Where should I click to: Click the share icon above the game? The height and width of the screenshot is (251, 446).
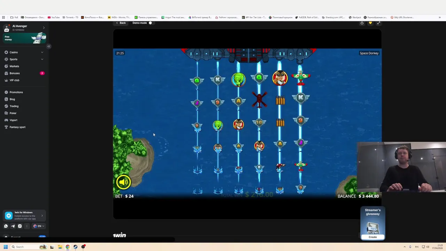[362, 23]
